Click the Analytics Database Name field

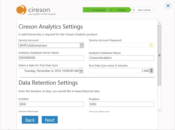click(121, 58)
